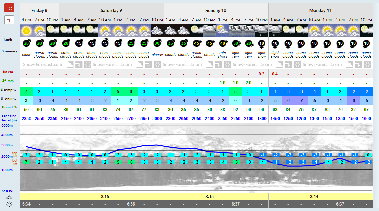Click Monday sunrise time 8:14

point(314,197)
